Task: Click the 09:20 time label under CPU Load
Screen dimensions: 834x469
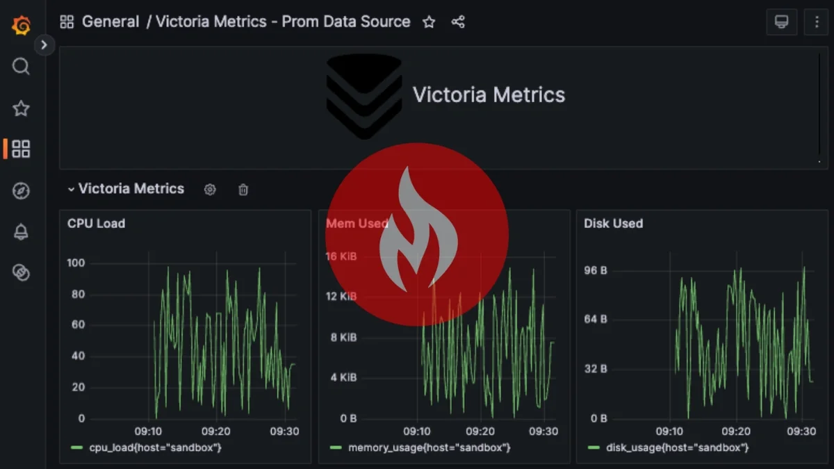Action: [216, 431]
